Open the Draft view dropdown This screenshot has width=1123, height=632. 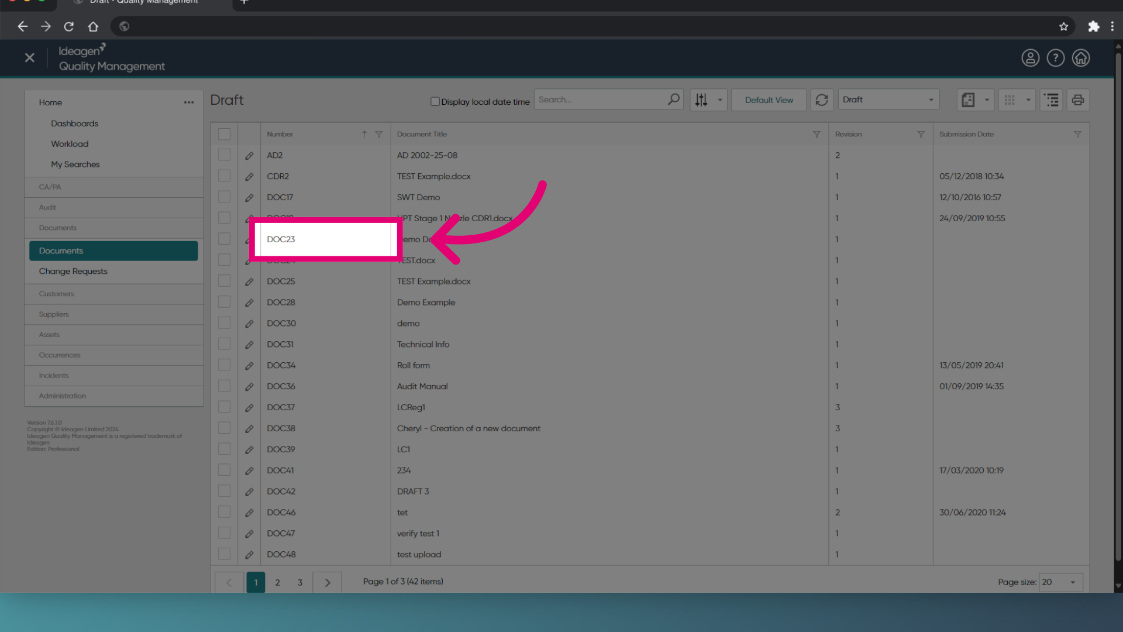pos(888,99)
